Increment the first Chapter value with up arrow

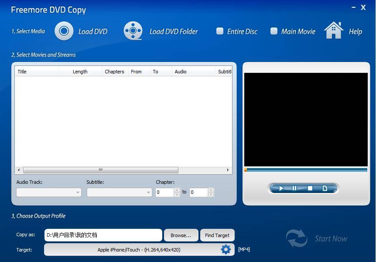pos(176,190)
